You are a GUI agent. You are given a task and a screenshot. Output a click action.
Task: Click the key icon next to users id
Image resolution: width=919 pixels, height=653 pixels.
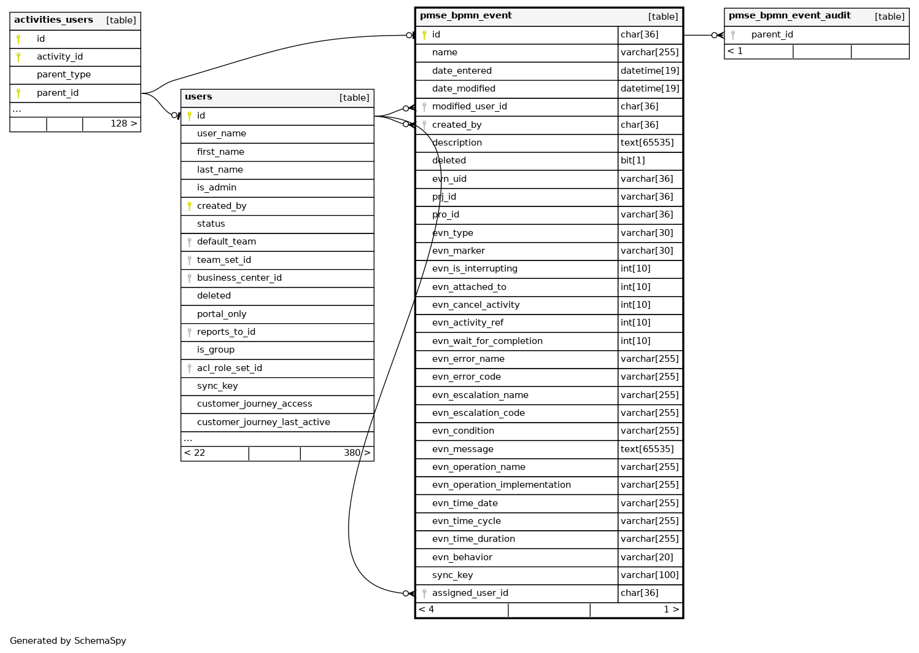point(189,115)
